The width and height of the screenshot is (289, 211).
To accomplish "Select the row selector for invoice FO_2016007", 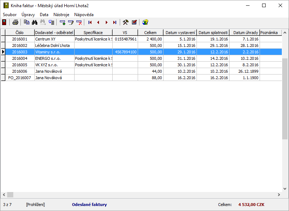I will 3,78.
